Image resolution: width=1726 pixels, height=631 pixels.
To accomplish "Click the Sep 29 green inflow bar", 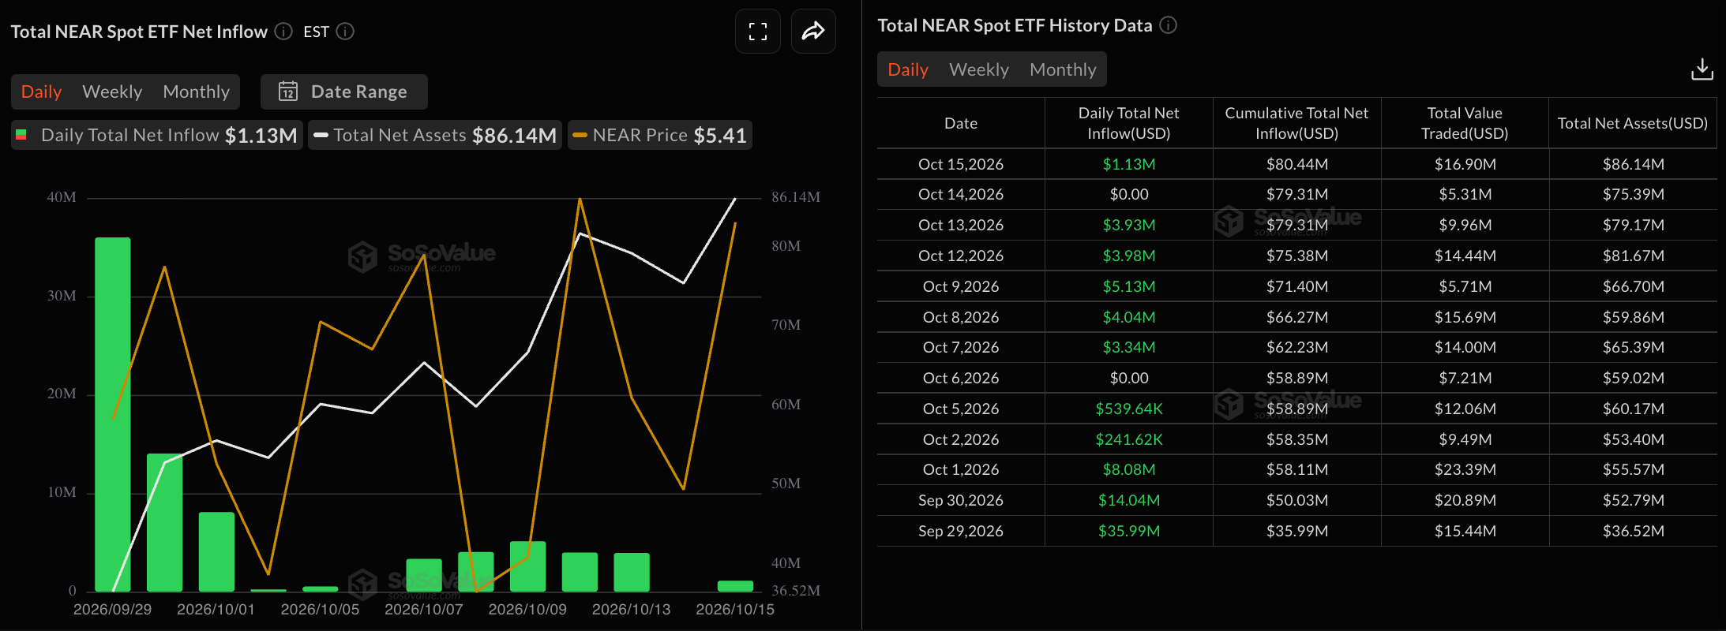I will tap(113, 414).
